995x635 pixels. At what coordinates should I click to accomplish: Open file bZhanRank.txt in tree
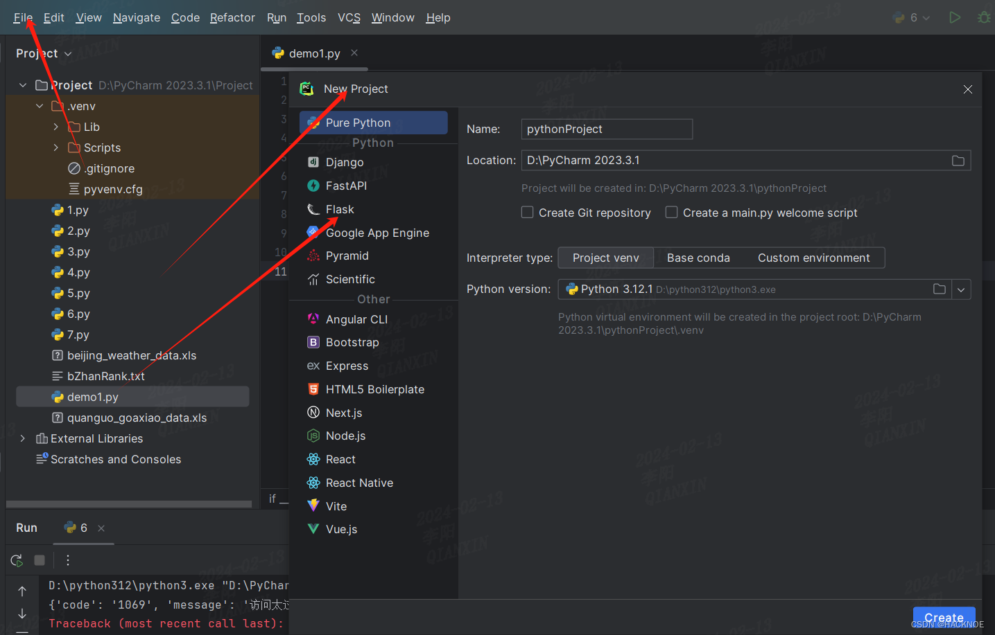105,376
